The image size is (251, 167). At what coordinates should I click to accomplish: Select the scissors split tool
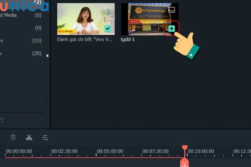point(29,137)
